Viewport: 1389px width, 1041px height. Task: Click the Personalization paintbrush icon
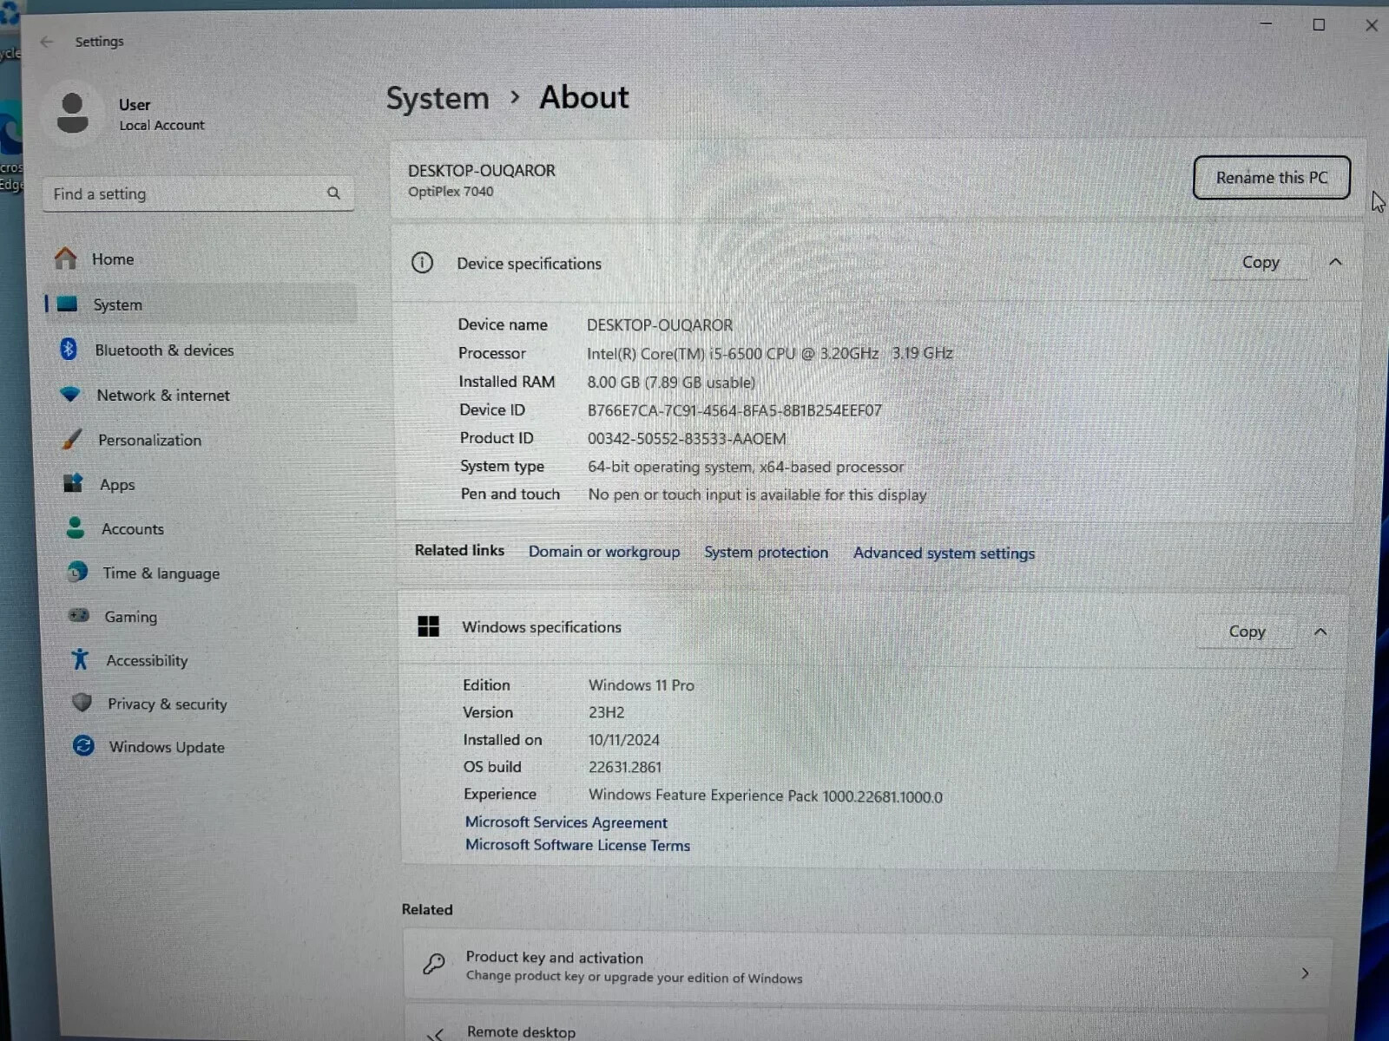(x=73, y=439)
